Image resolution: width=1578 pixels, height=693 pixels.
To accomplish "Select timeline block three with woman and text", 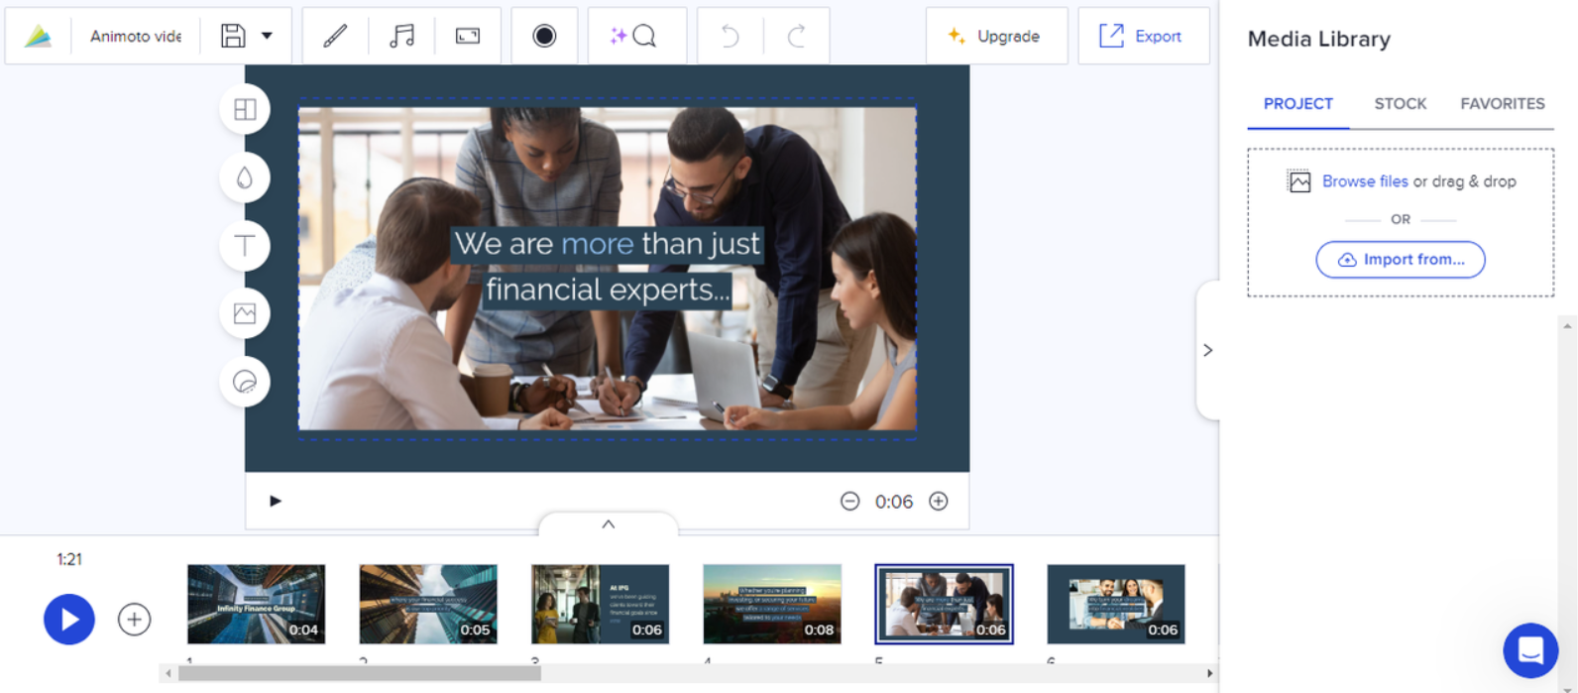I will [x=600, y=605].
